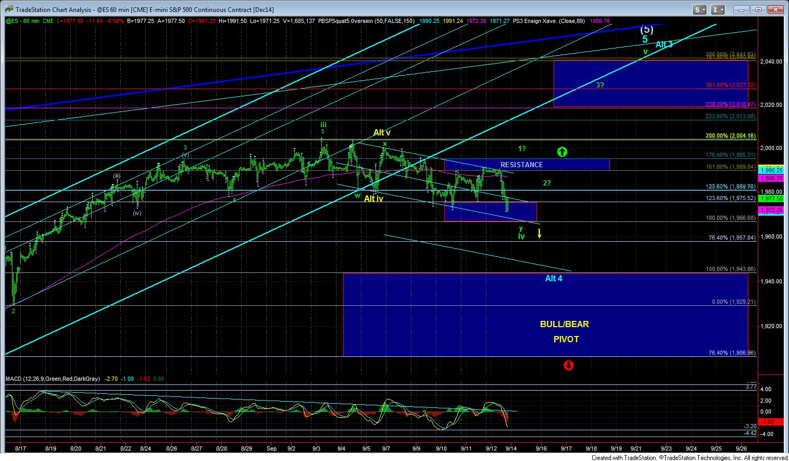
Task: Click the TradeStation window icon
Action: coord(8,9)
